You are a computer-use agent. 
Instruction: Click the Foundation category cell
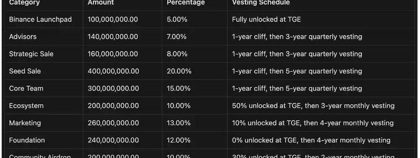click(x=27, y=140)
